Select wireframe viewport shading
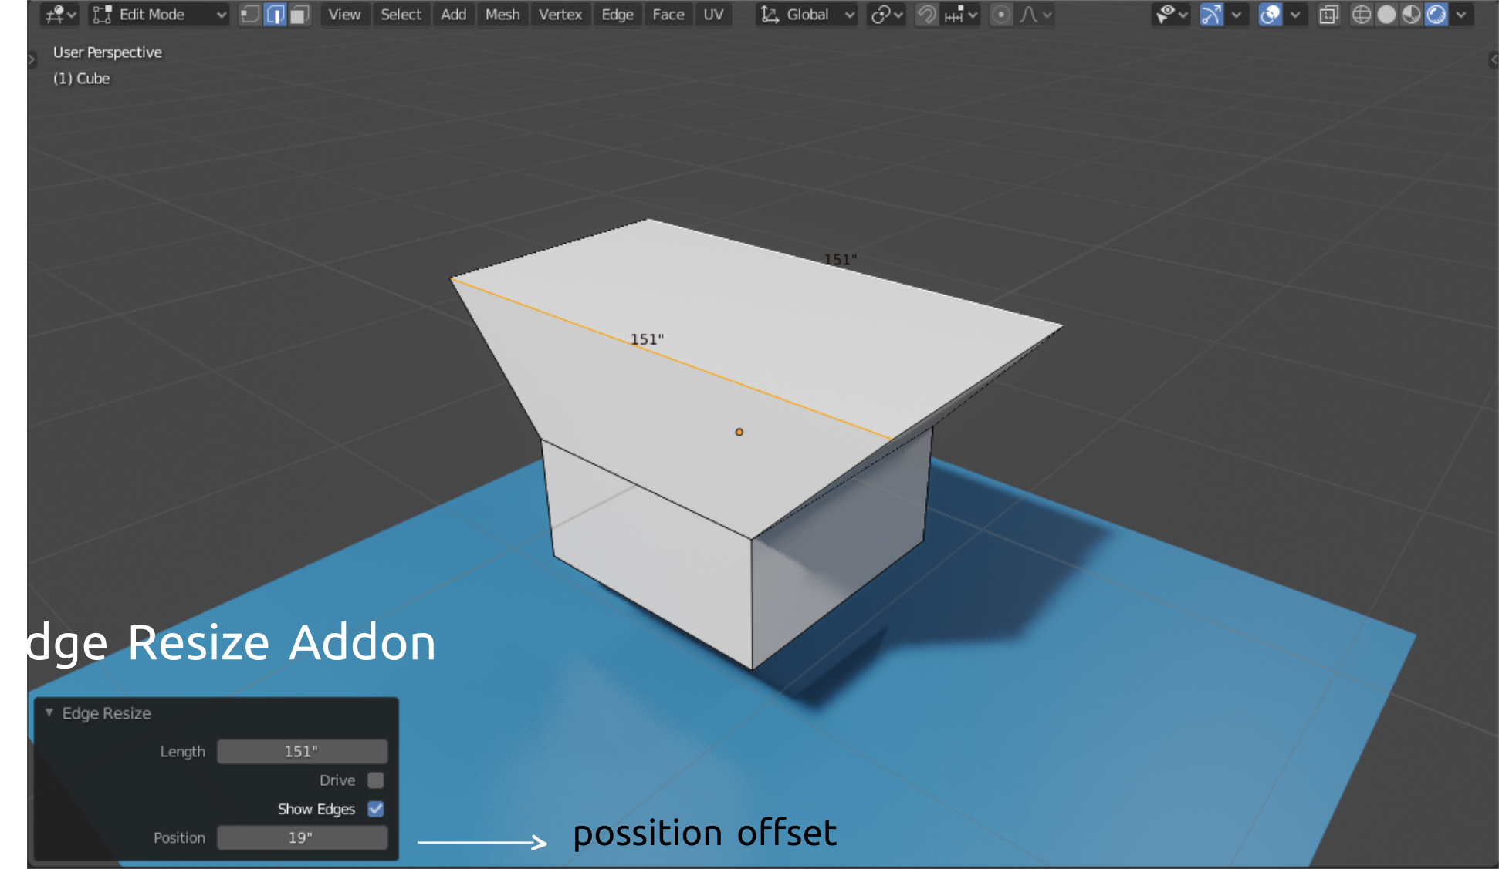Screen dimensions: 1499x869 point(1362,15)
